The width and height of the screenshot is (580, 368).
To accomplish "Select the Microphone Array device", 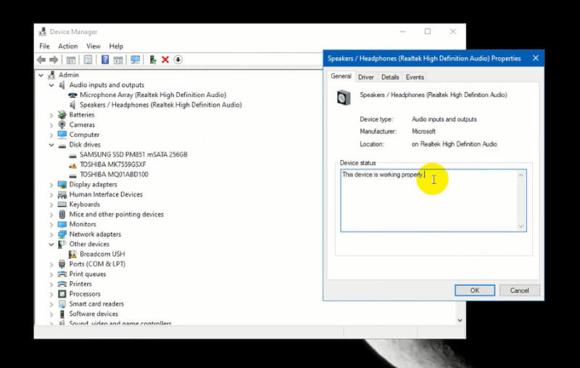I will (x=152, y=95).
